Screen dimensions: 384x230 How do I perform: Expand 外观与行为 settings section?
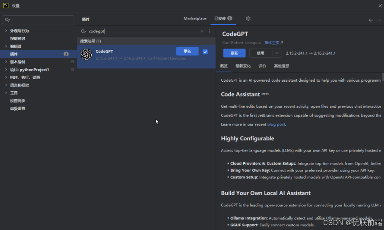[x=6, y=31]
